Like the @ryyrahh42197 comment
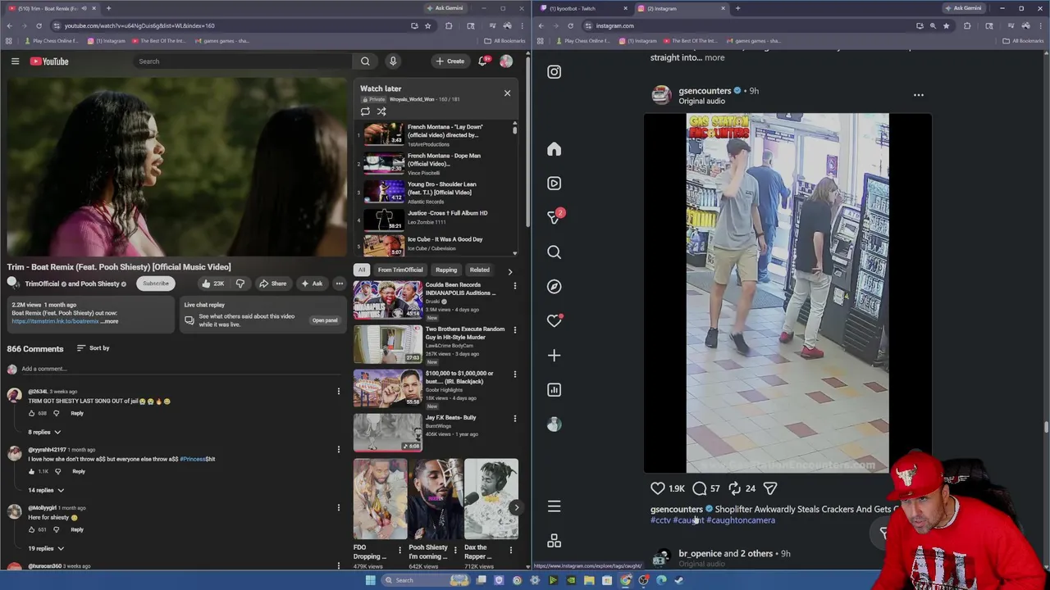This screenshot has height=590, width=1050. point(33,471)
